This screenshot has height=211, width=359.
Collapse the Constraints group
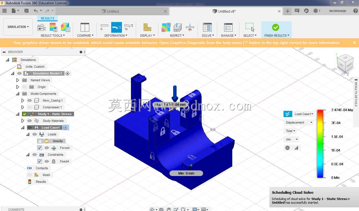28,155
